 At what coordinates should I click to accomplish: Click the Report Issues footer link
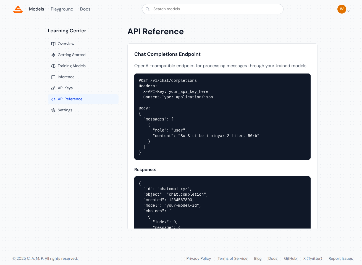pos(341,258)
